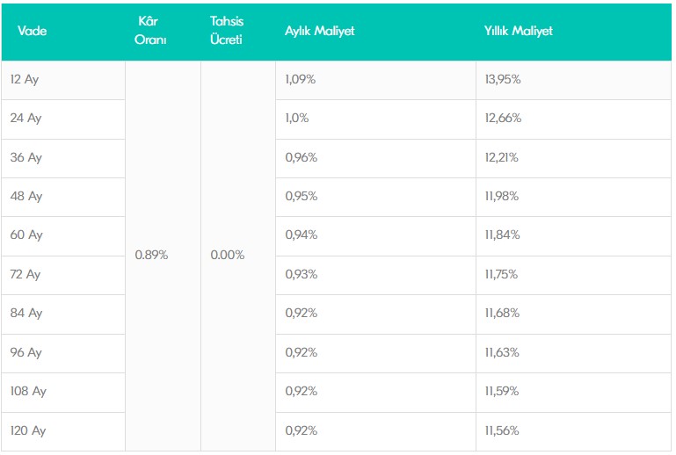Click the 24 Ay term cell
This screenshot has height=455, width=676.
pos(63,119)
